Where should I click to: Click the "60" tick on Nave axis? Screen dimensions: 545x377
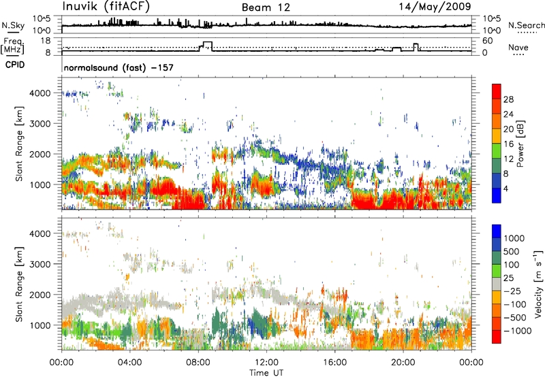[x=487, y=41]
